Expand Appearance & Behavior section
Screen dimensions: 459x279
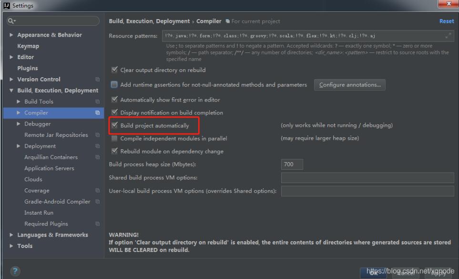point(11,35)
